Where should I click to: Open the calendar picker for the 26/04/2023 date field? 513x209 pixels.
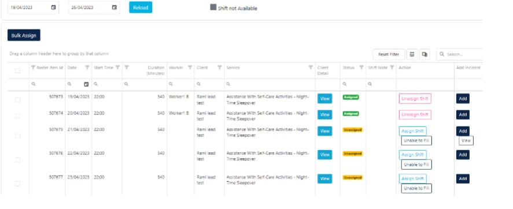[x=114, y=8]
